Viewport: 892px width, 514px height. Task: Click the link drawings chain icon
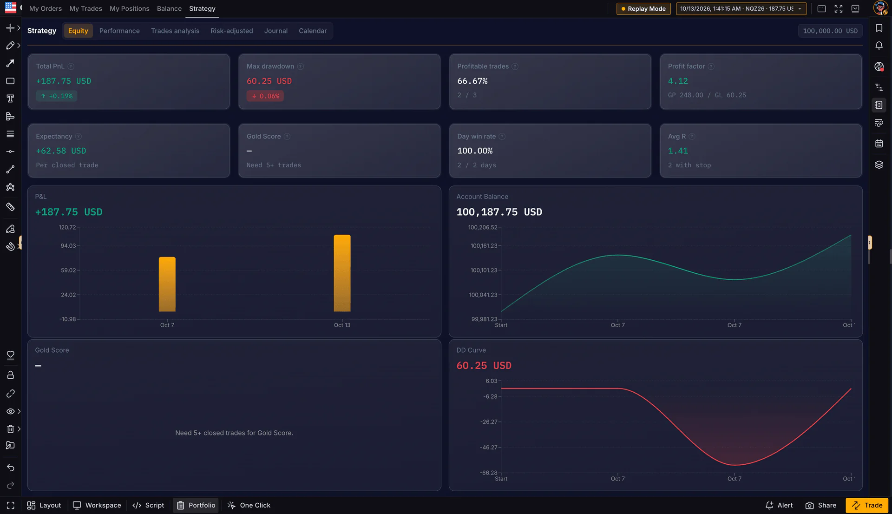pos(10,394)
